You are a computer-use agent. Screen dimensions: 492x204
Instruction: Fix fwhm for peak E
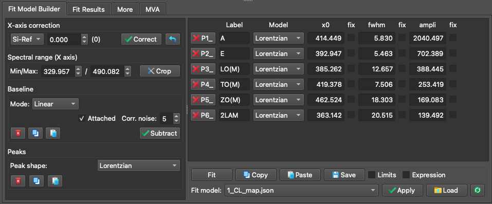pyautogui.click(x=402, y=53)
